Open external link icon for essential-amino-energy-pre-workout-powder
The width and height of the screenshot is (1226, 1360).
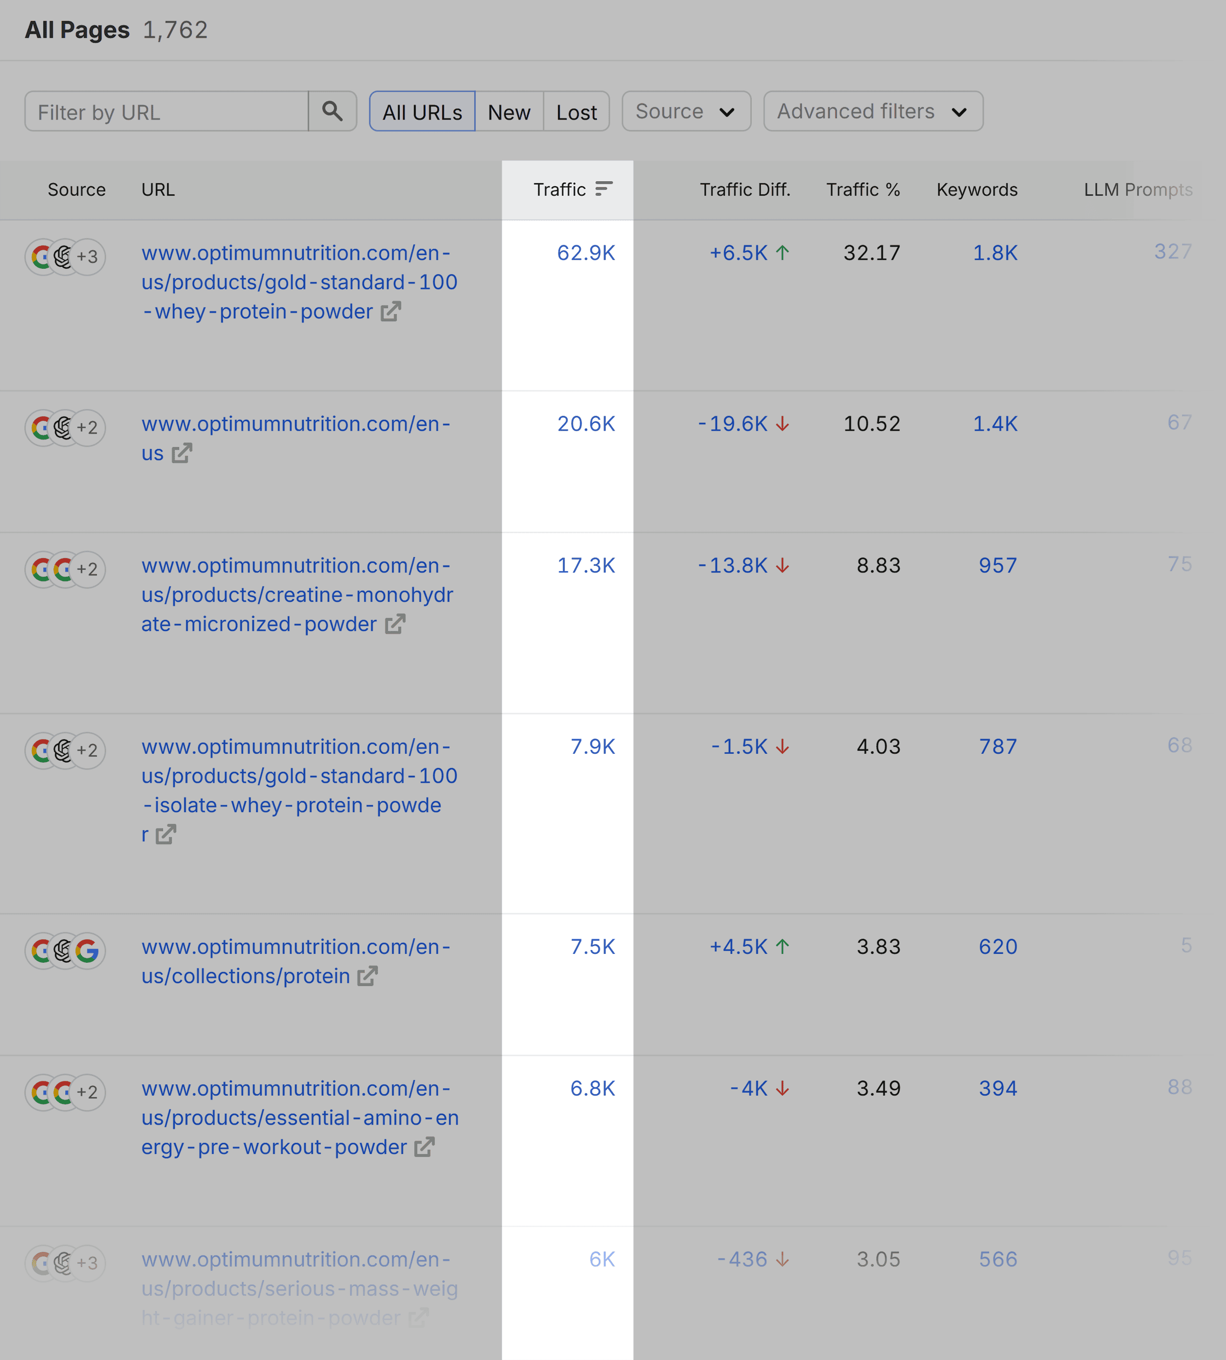(424, 1147)
